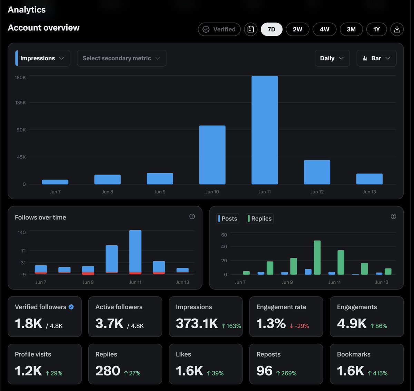Click the Jun 11 impressions bar

265,130
